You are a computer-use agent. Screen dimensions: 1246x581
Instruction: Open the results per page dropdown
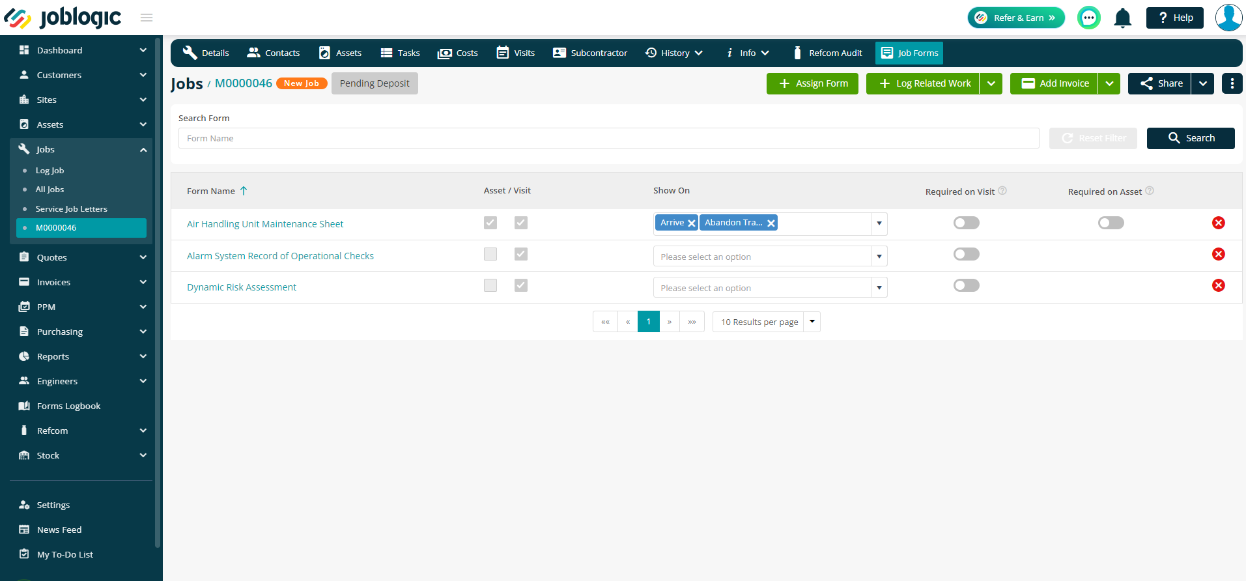(812, 322)
